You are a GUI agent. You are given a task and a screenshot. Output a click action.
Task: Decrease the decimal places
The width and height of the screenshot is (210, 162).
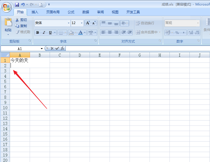[x=197, y=33]
